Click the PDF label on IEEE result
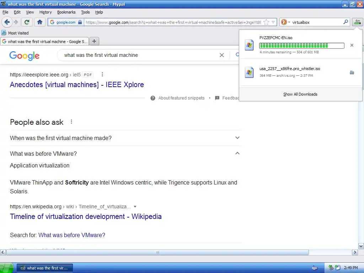This screenshot has height=273, width=364. [88, 75]
